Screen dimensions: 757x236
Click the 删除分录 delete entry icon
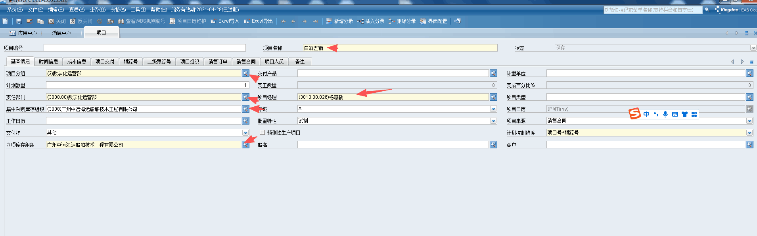pos(391,21)
